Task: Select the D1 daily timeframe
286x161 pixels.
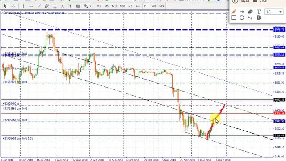Action: point(146,6)
